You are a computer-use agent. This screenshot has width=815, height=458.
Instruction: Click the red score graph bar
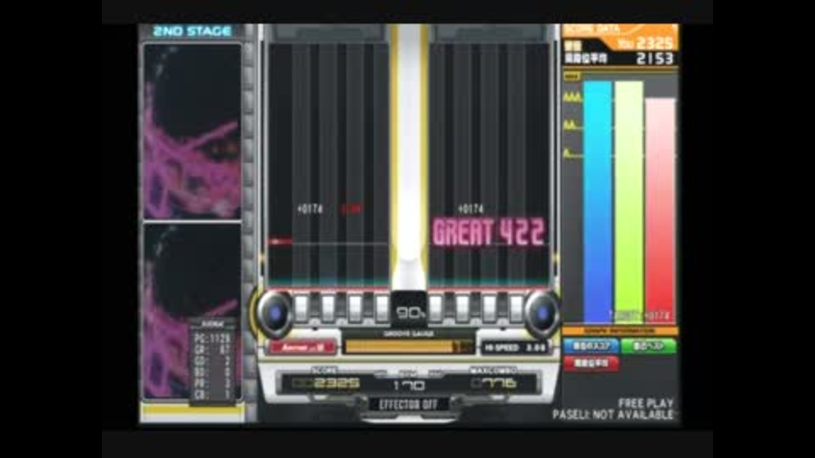[x=660, y=210]
